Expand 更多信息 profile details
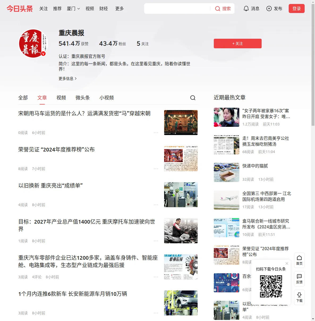 [68, 79]
